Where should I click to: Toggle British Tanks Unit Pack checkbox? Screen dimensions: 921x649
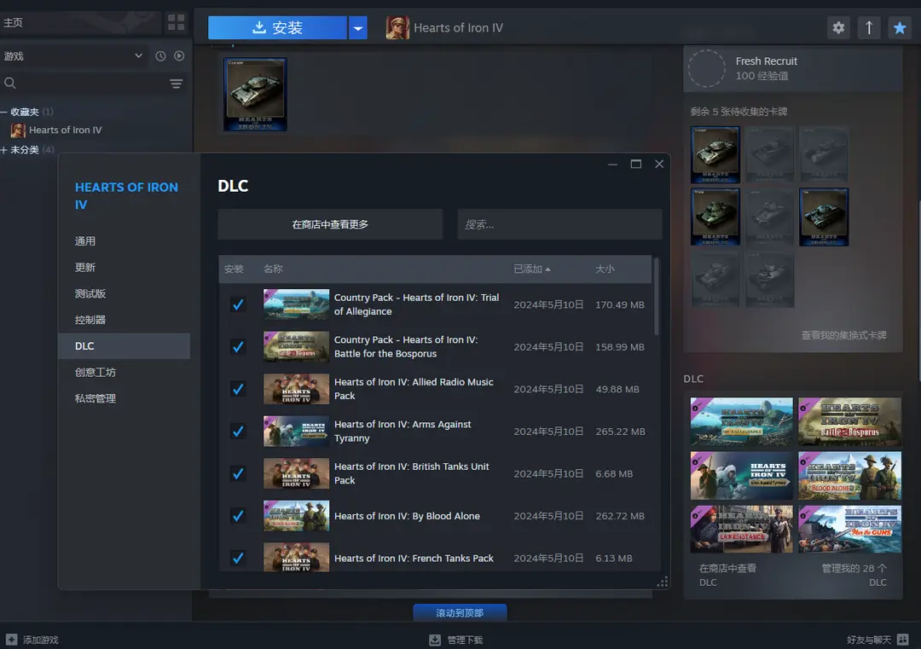click(238, 473)
